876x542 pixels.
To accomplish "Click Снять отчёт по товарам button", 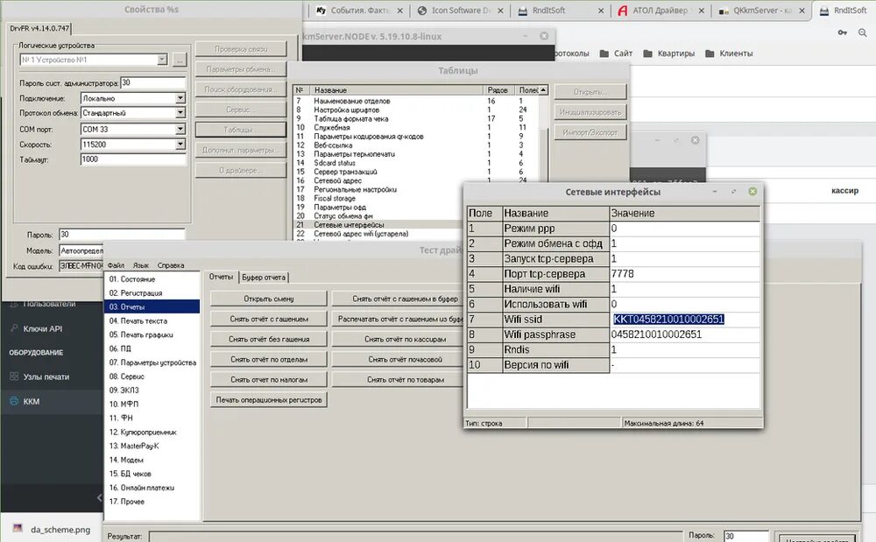I will tap(398, 379).
